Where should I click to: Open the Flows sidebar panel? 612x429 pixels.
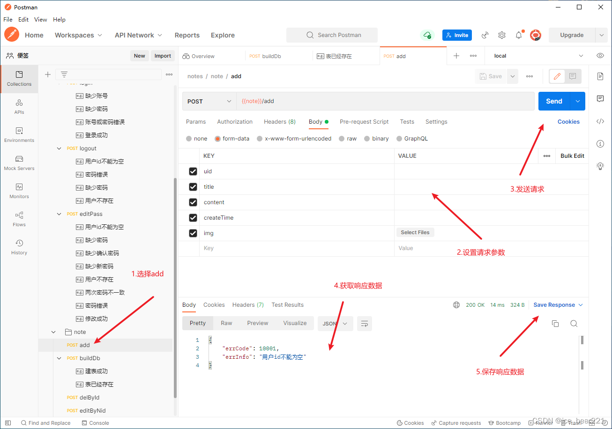pos(19,219)
